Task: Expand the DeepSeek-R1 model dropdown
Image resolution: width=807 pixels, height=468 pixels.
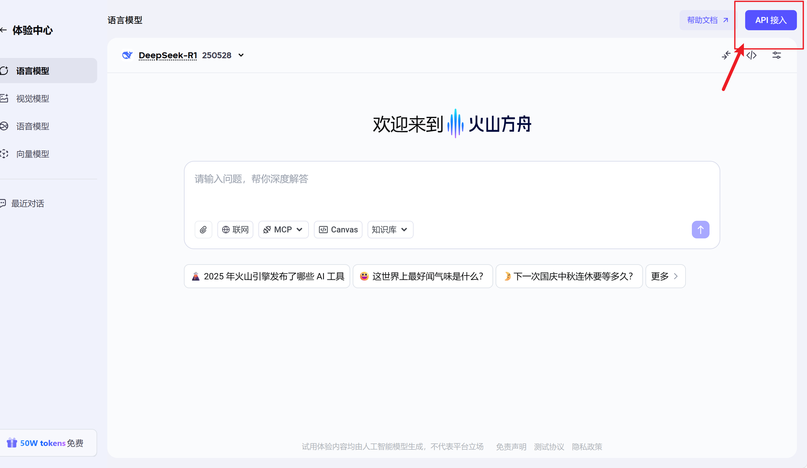Action: [x=241, y=55]
